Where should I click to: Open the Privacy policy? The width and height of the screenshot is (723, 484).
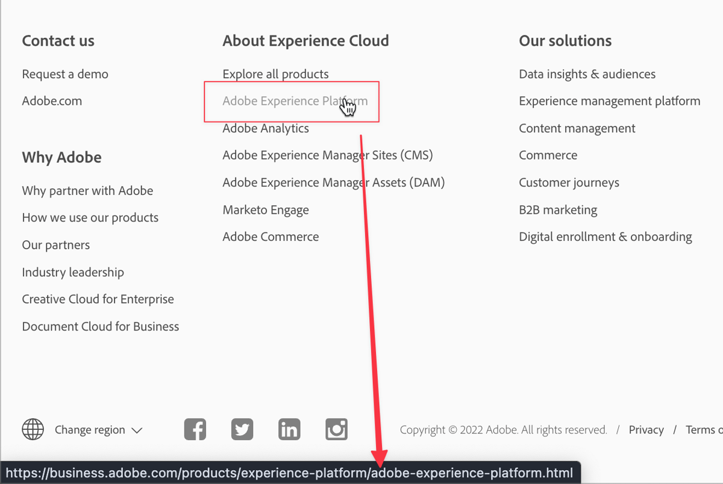click(x=646, y=429)
